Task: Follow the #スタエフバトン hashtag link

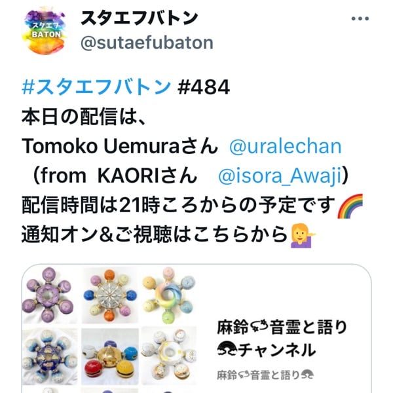Action: pos(96,87)
